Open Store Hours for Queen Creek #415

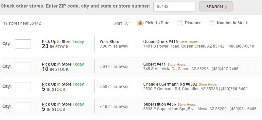[x=188, y=42]
